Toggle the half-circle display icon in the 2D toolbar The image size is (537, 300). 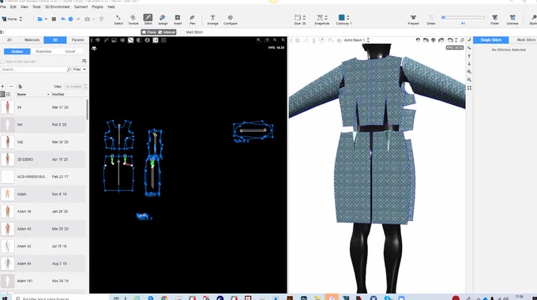[x=139, y=40]
